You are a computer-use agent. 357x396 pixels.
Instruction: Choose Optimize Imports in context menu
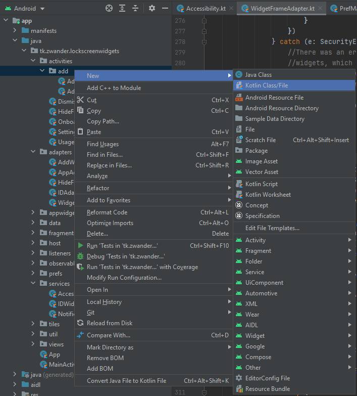154,223
